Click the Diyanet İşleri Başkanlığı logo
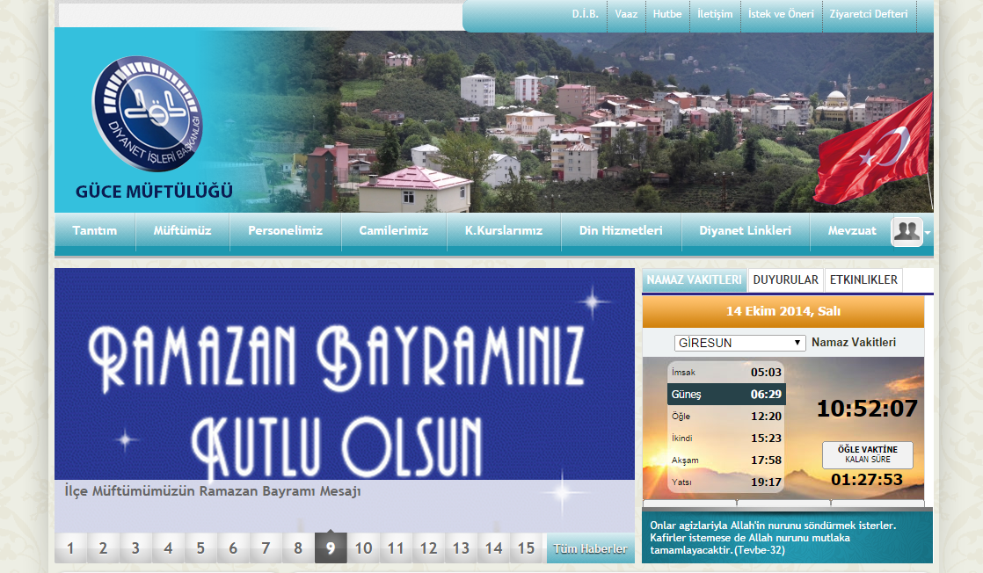 point(148,113)
